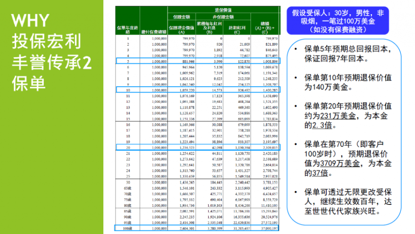Click the slide title 'WHY 投保宏利丰誉传承2保单'
Image resolution: width=415 pixels, height=234 pixels.
(x=51, y=52)
